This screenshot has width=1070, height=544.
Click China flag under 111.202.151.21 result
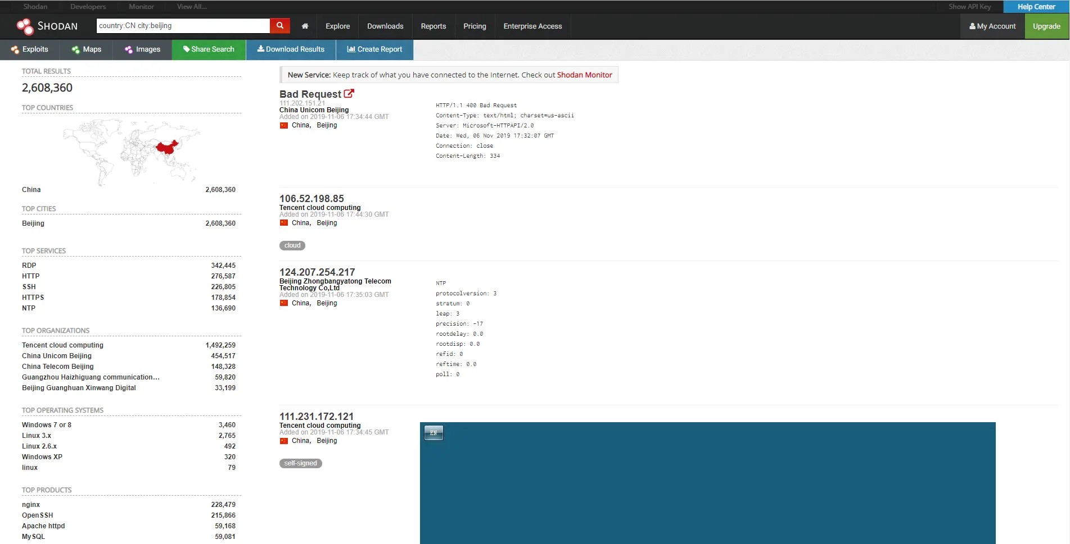(x=284, y=125)
